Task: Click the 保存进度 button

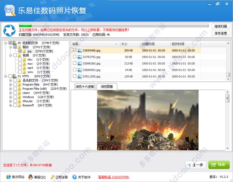Action: (x=221, y=33)
